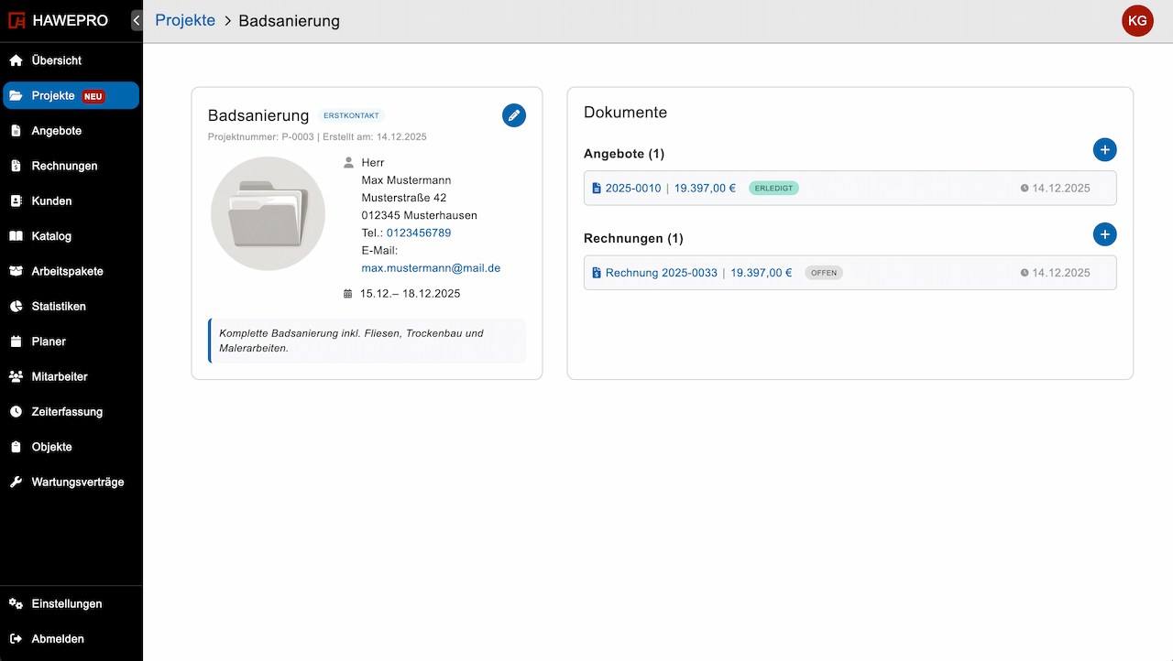Select the Mitarbeiter team icon
The width and height of the screenshot is (1173, 661).
point(18,376)
